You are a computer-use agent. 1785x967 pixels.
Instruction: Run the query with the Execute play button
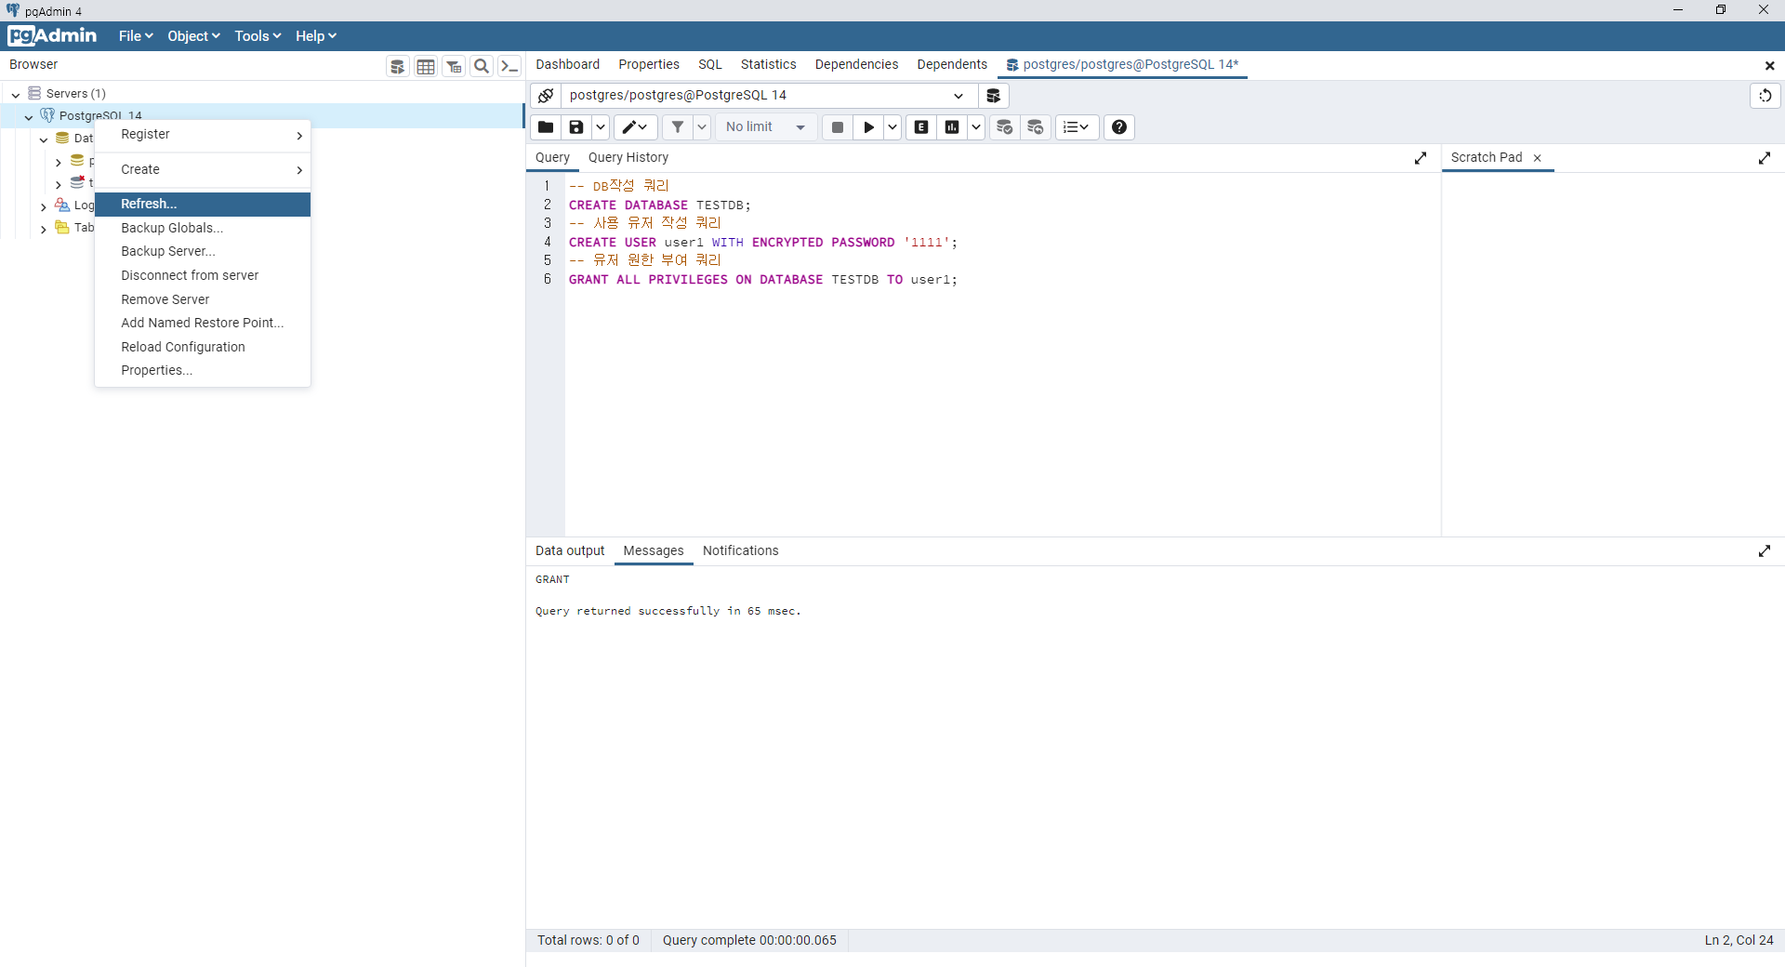coord(868,127)
